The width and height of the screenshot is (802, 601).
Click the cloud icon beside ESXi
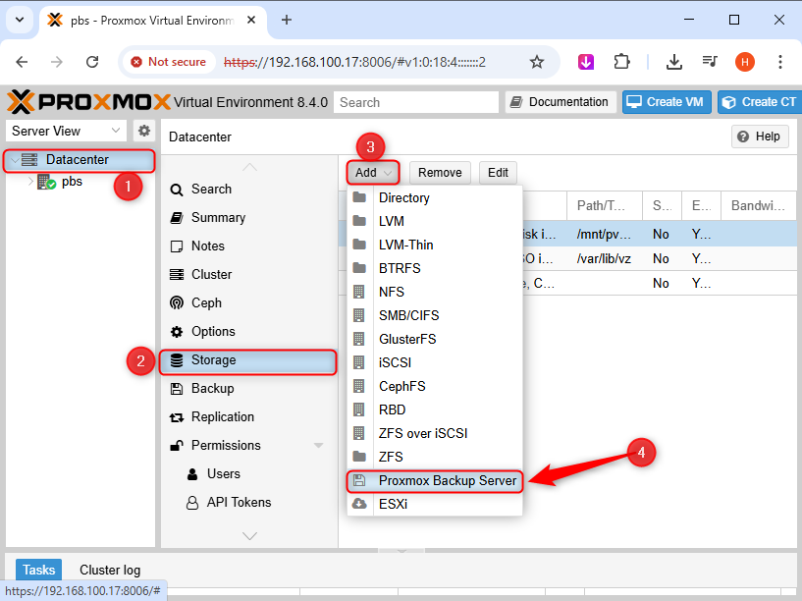[359, 504]
